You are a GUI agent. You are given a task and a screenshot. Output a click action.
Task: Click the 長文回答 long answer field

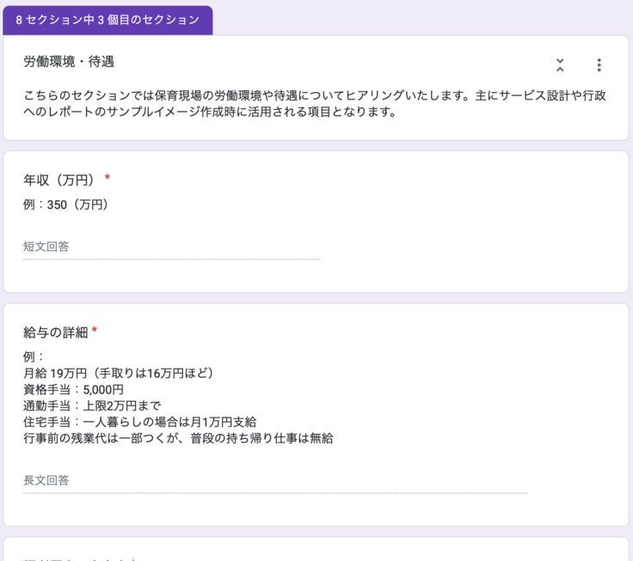click(274, 480)
